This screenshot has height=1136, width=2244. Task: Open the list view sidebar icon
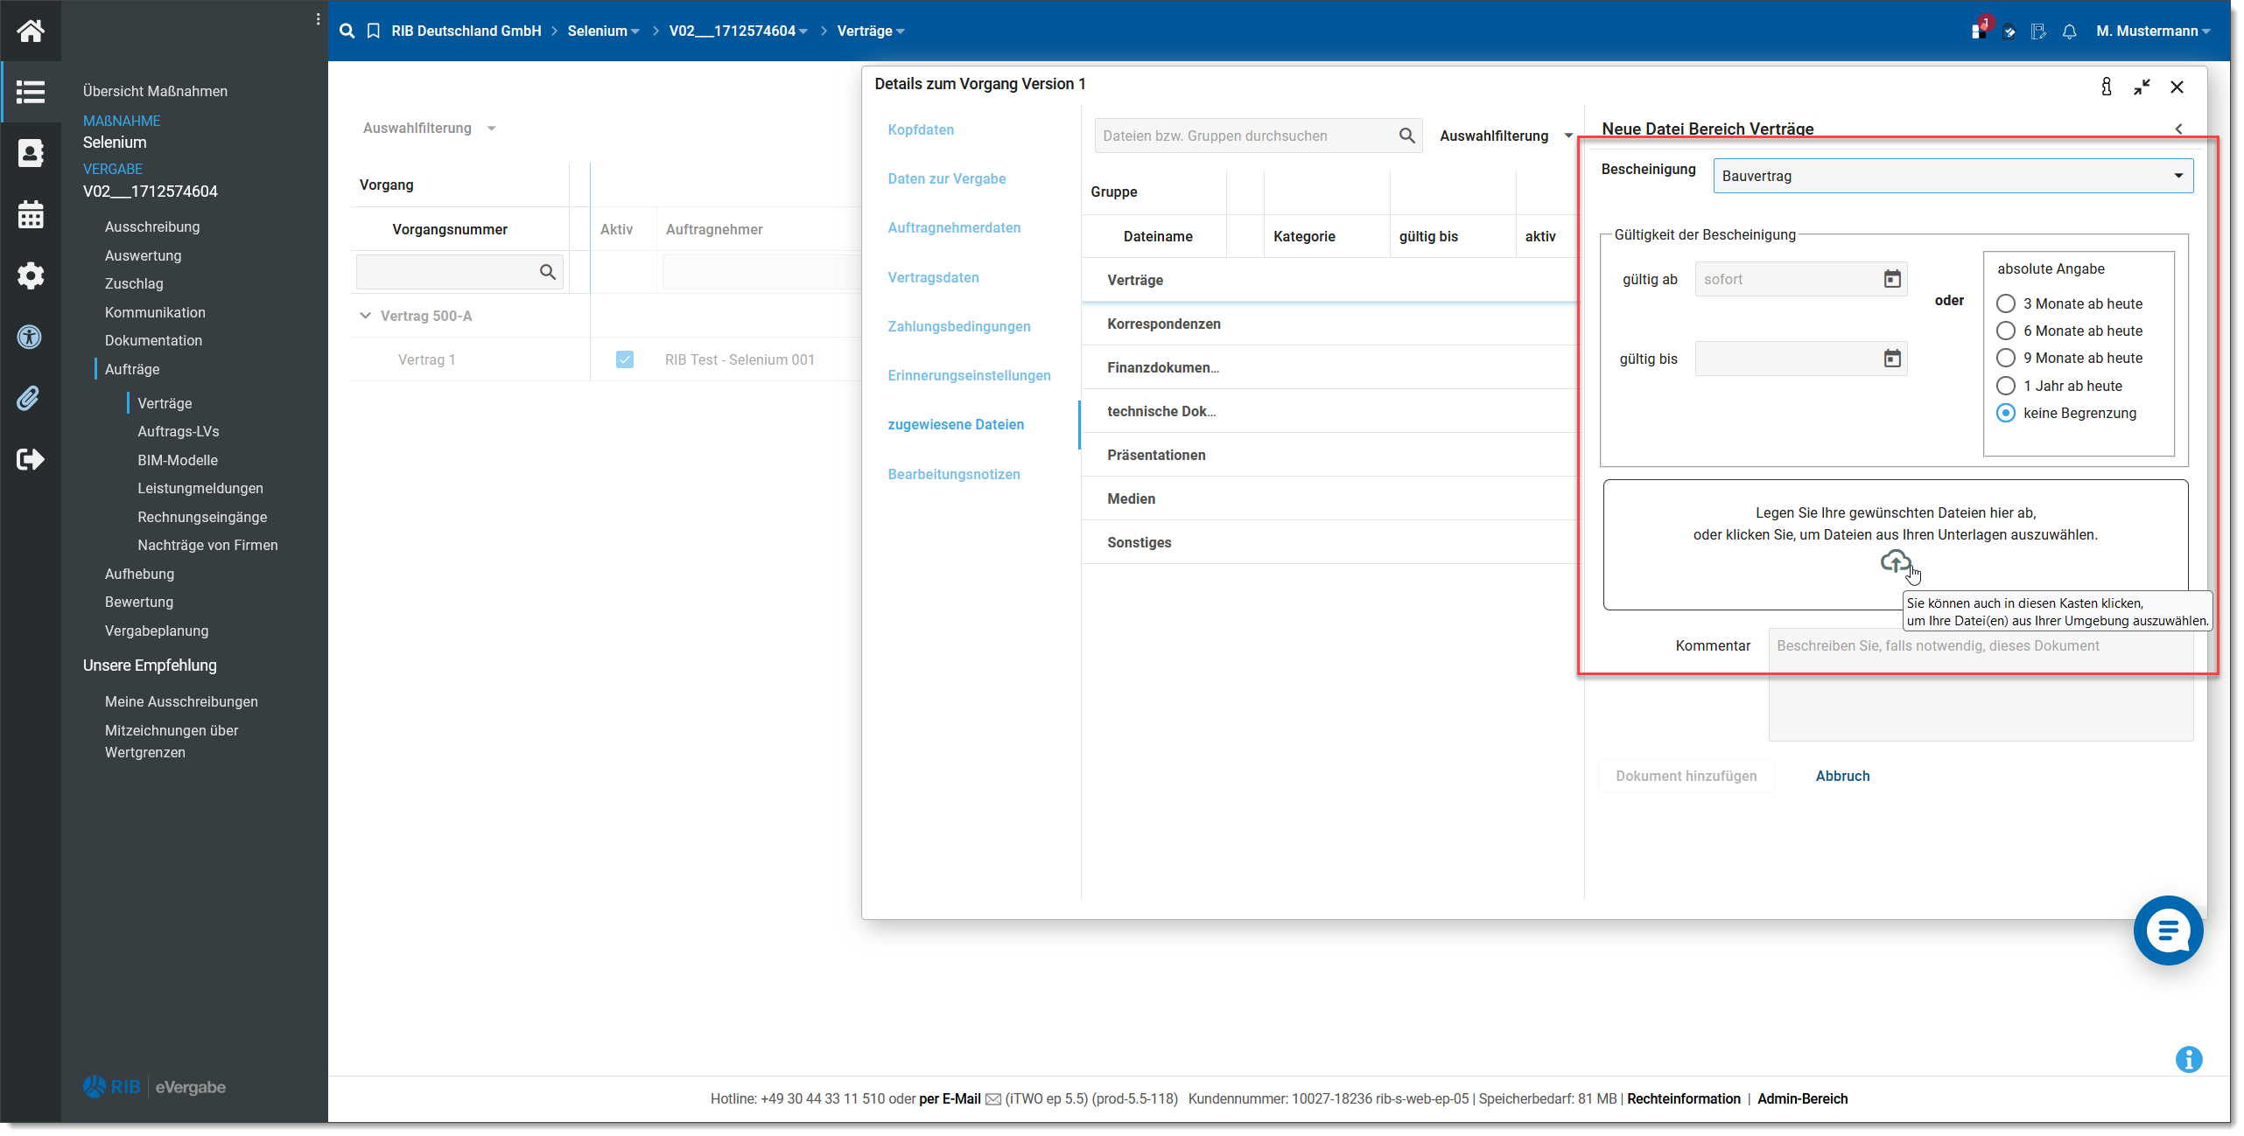click(31, 92)
